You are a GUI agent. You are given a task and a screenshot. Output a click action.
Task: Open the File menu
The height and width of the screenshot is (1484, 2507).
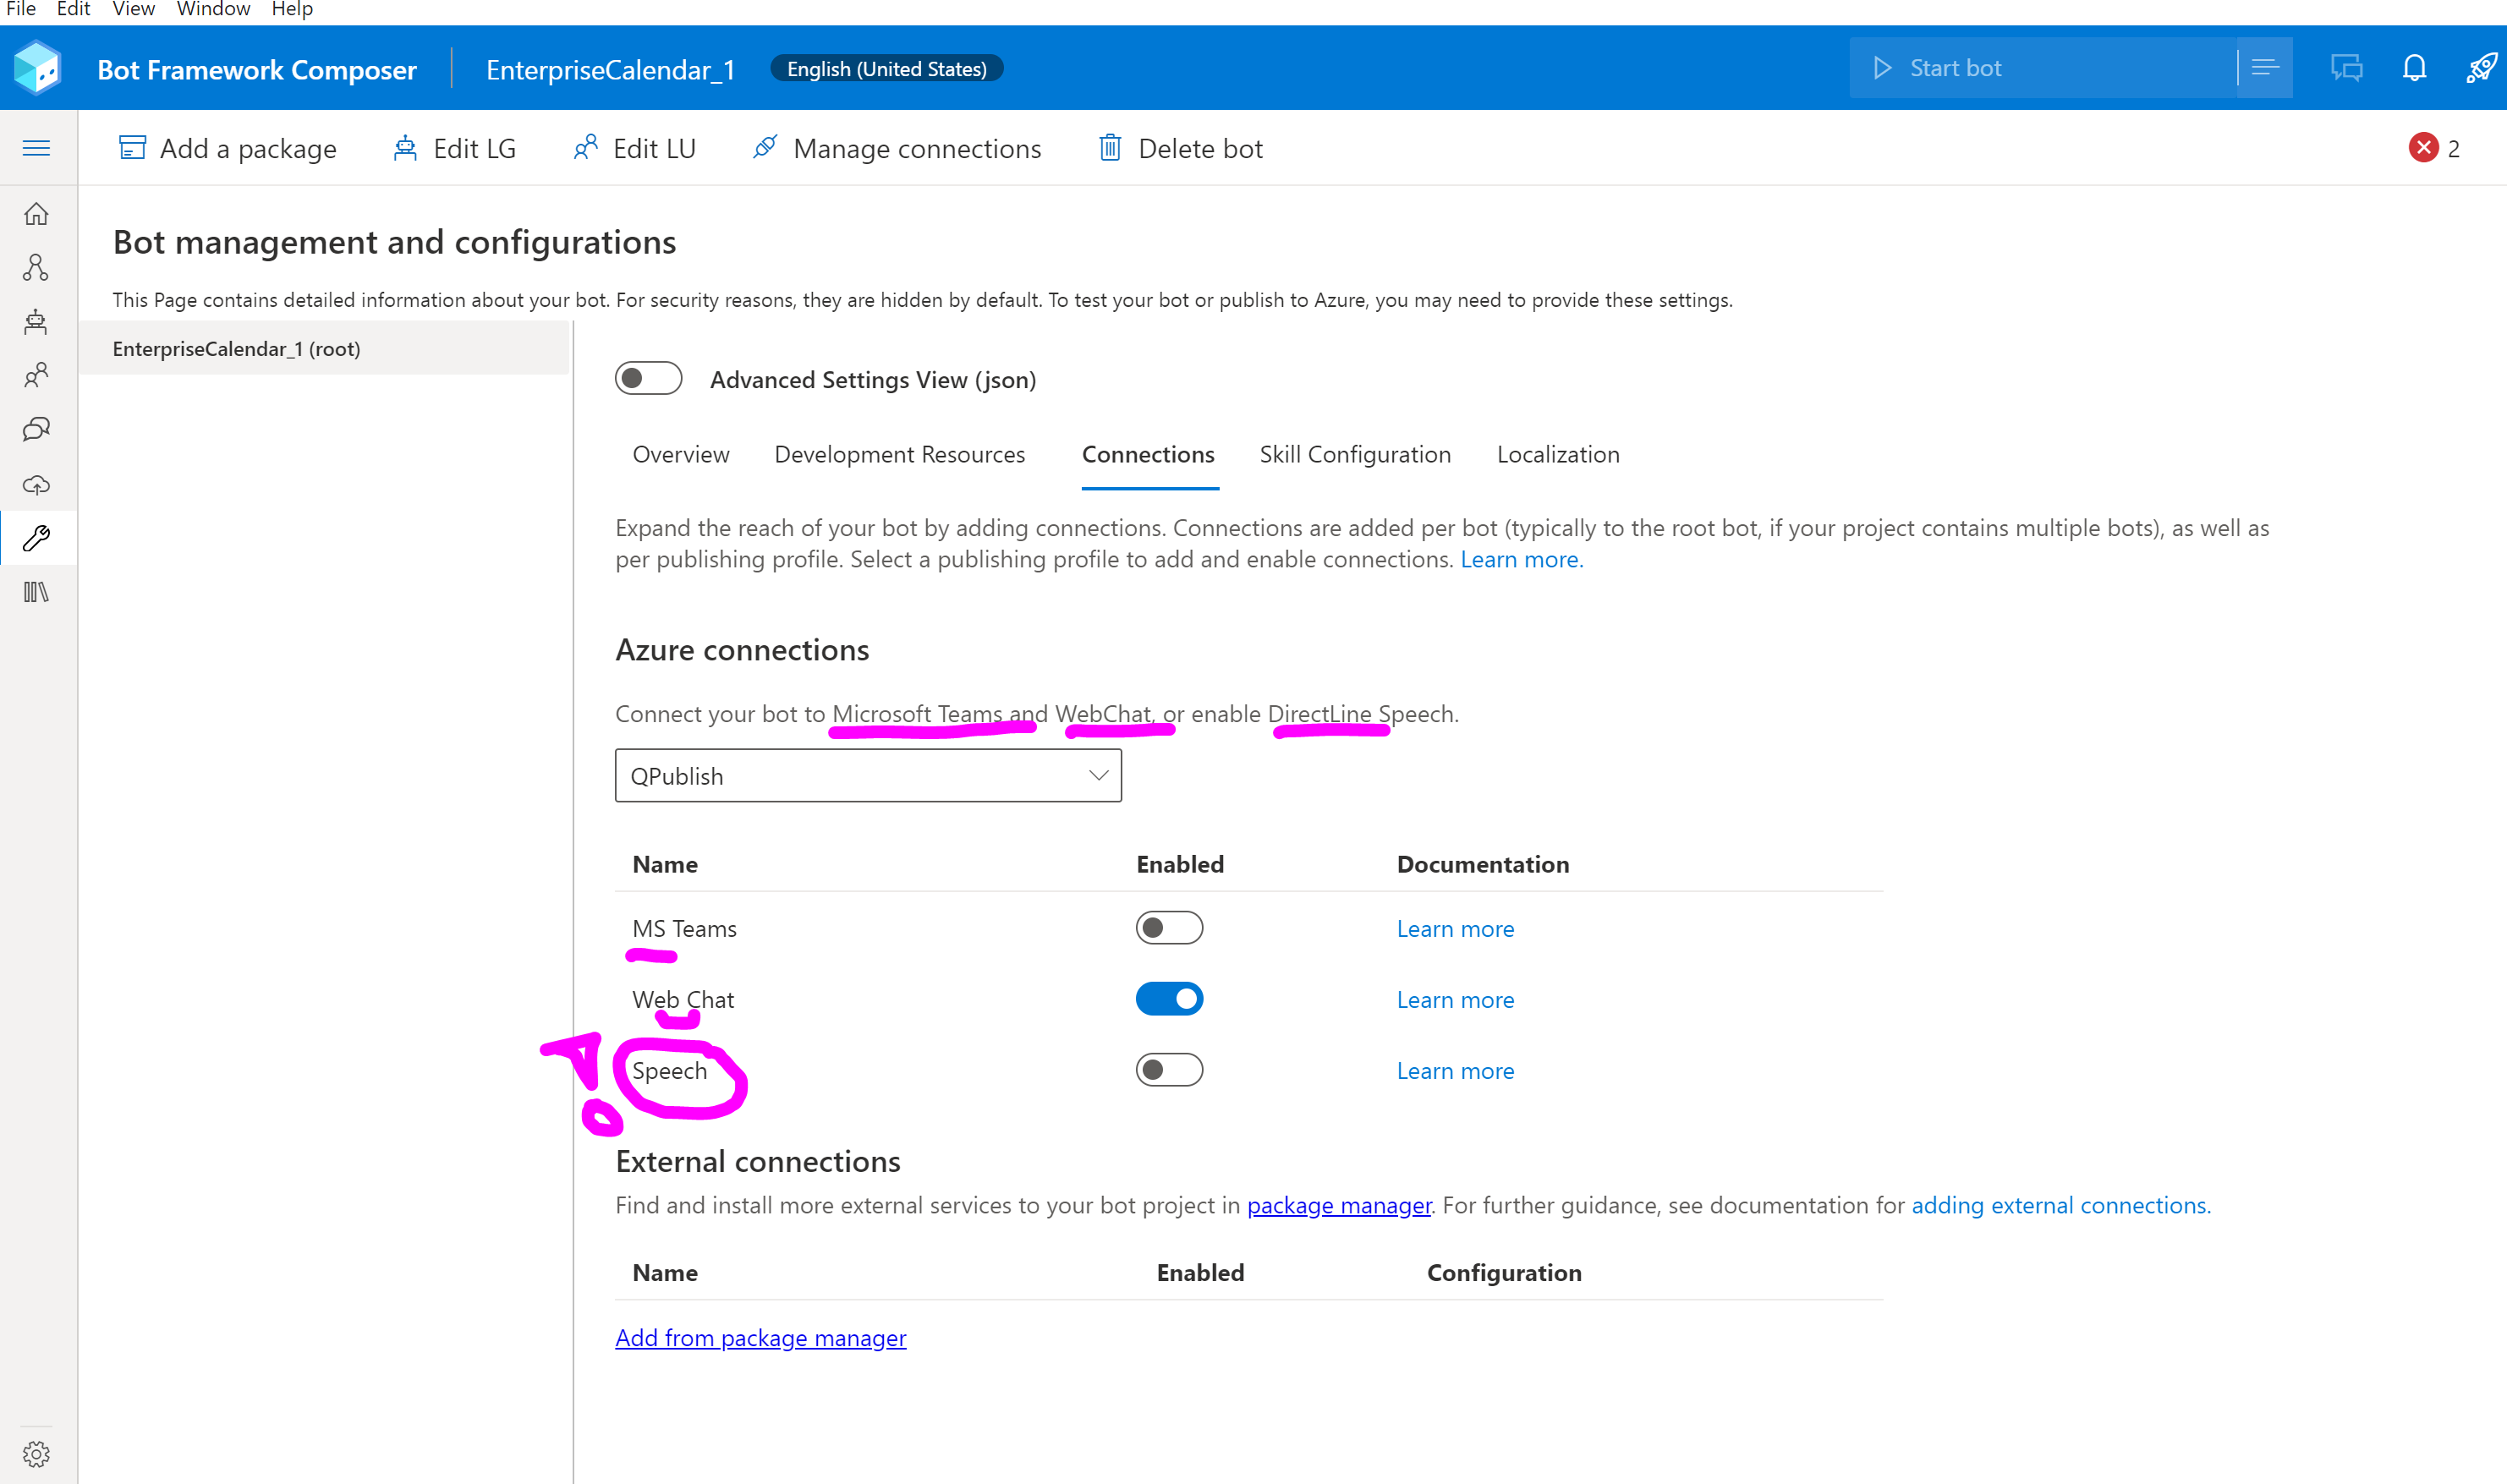pos(22,9)
